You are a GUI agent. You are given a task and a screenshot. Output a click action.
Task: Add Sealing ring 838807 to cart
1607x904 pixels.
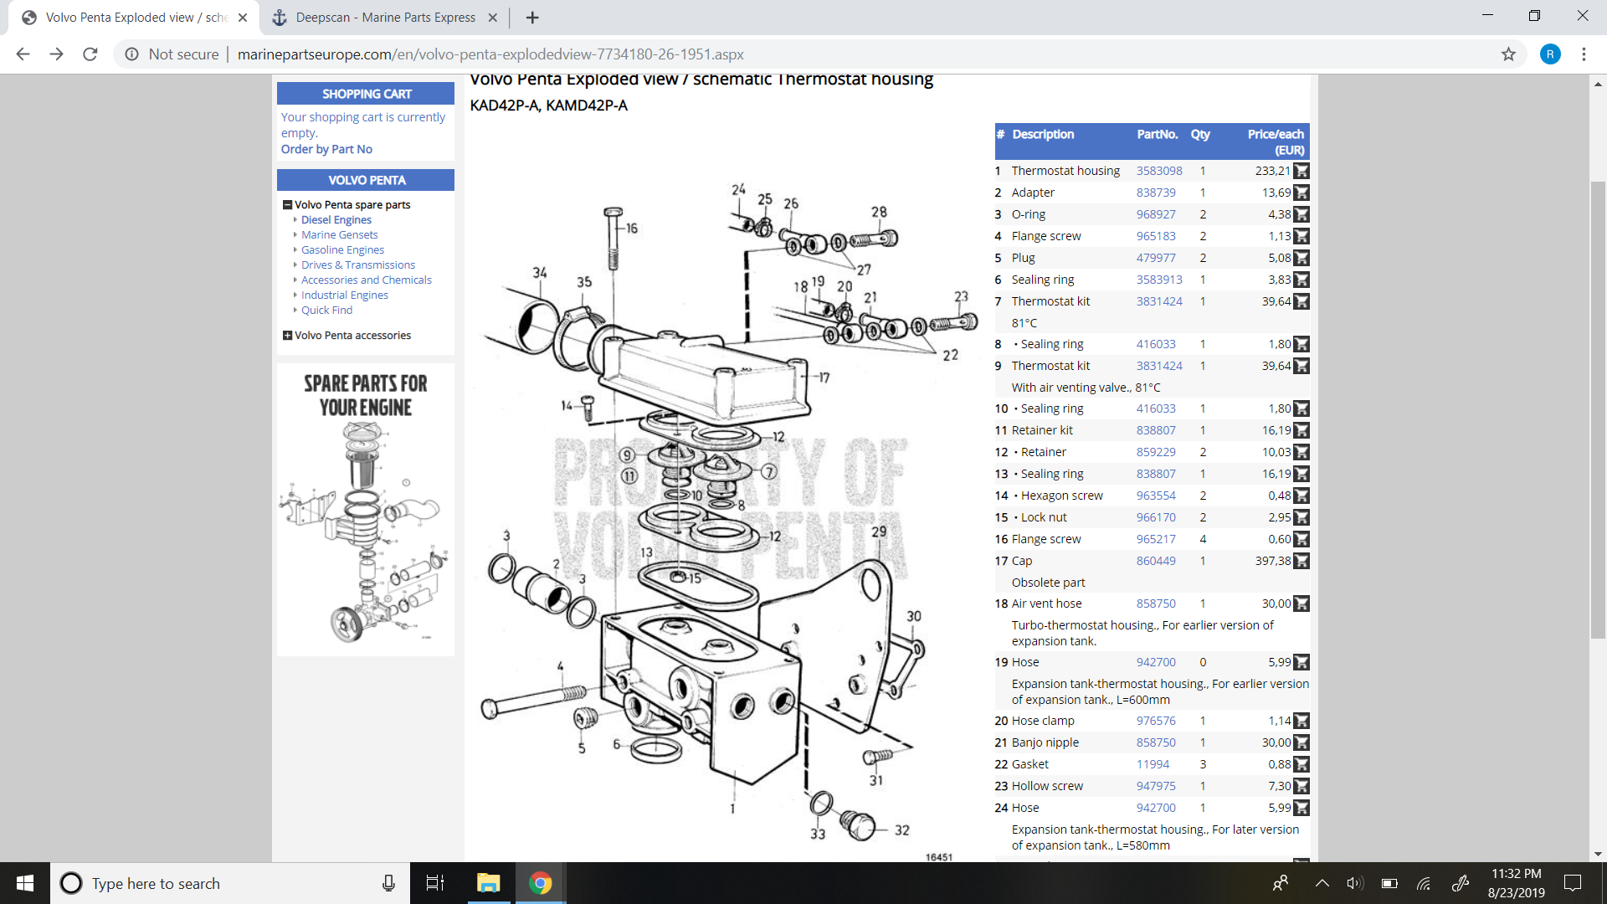[x=1302, y=474]
